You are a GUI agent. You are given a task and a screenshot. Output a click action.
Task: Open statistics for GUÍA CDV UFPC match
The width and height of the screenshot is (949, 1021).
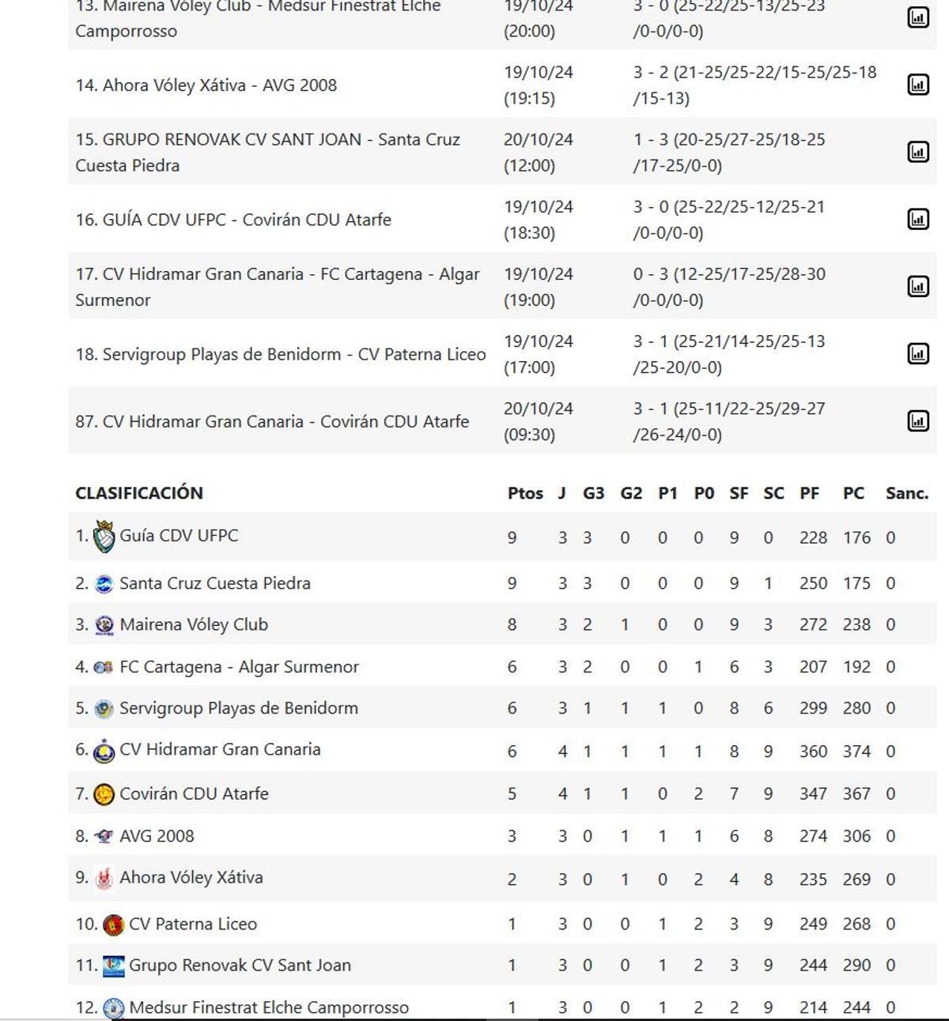point(917,219)
